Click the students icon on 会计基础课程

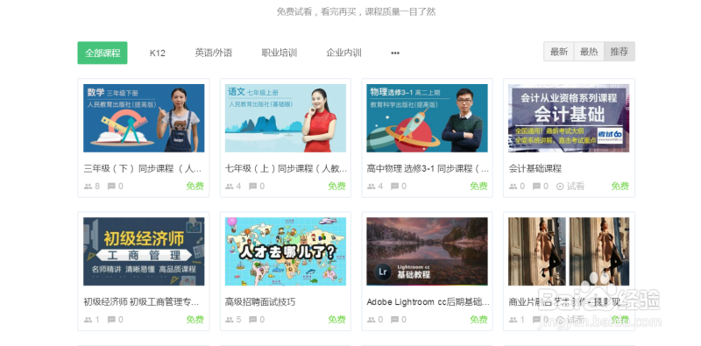pos(513,186)
